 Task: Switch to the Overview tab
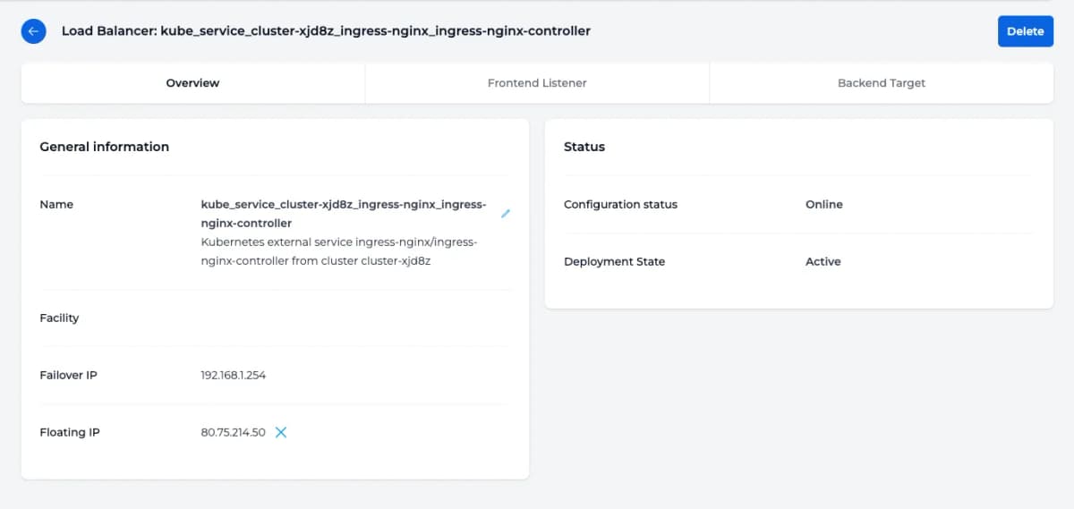point(192,83)
